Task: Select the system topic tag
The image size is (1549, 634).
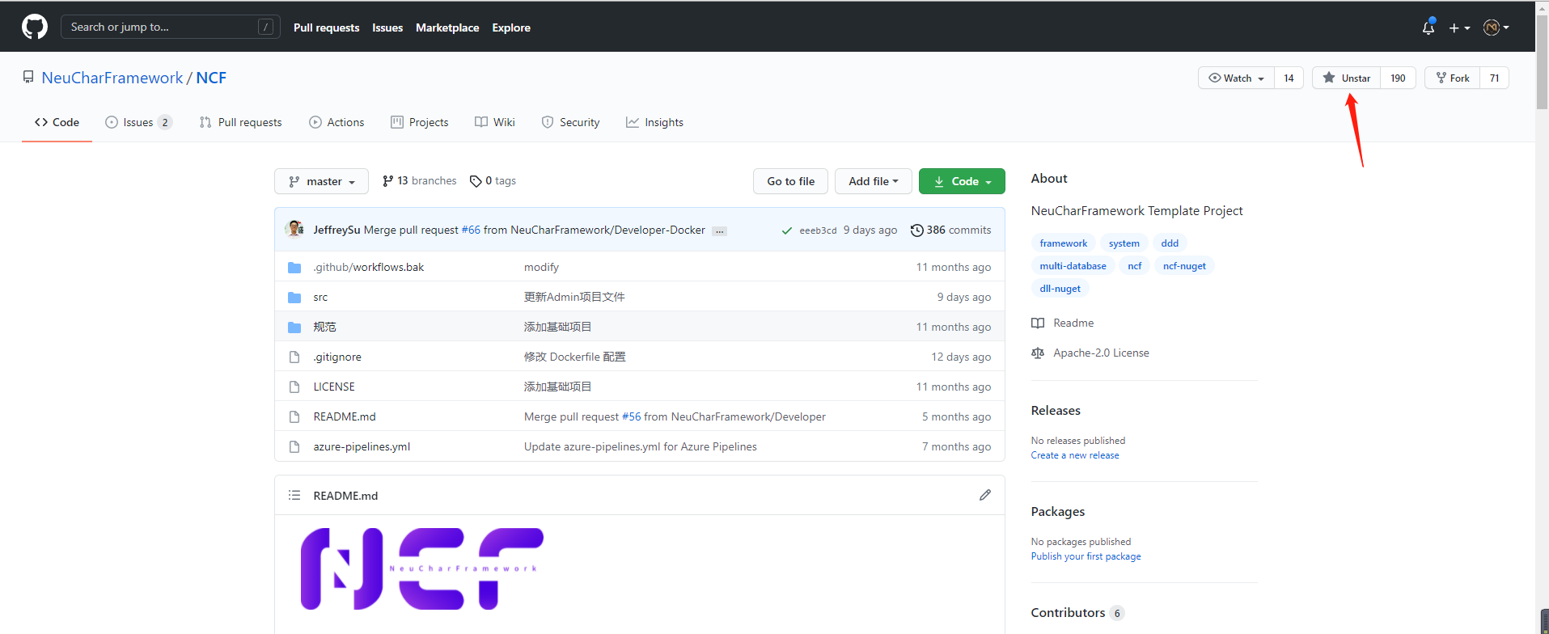Action: (x=1124, y=243)
